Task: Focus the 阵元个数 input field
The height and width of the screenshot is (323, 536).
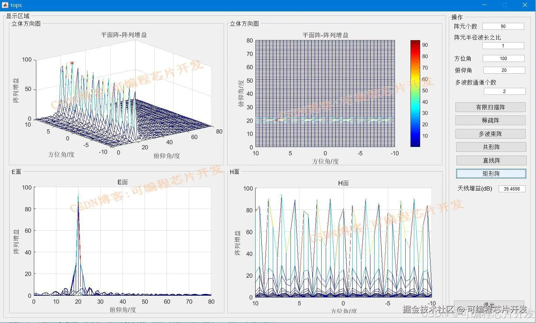Action: pos(503,26)
